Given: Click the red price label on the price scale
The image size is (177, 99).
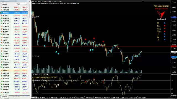Looking at the screenshot, I should pos(174,46).
